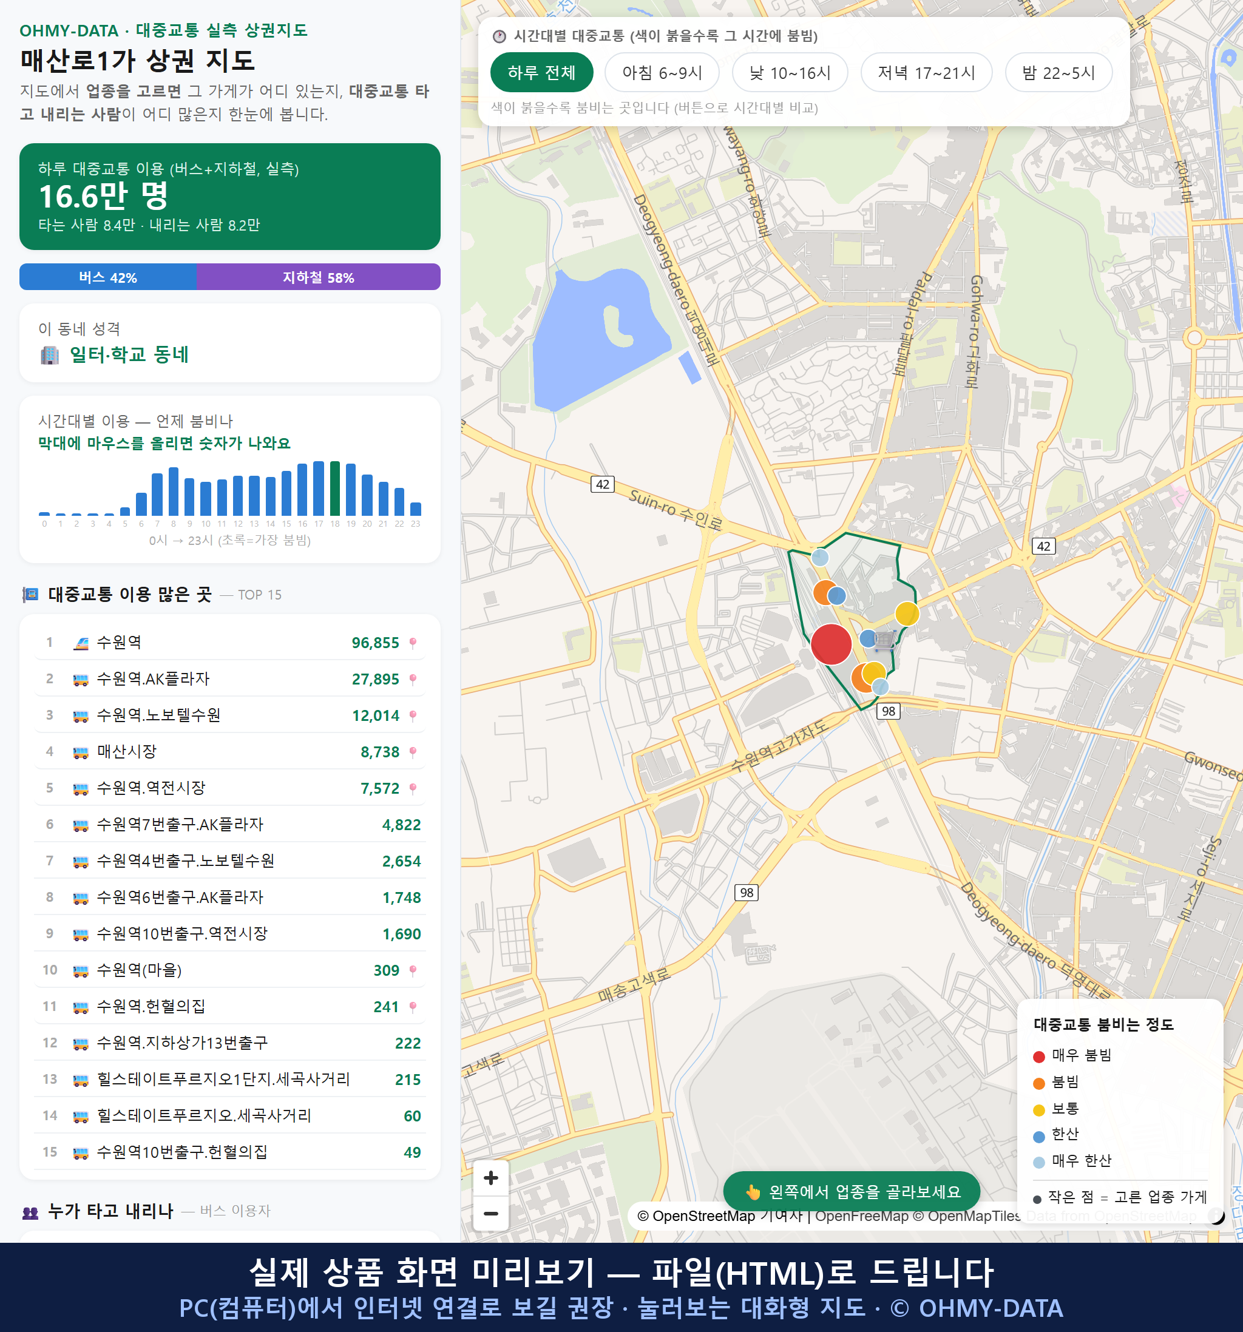Click the bus icon for 힐스테이트푸르지오1단지.세곡사거리
The height and width of the screenshot is (1332, 1243).
click(x=81, y=1080)
